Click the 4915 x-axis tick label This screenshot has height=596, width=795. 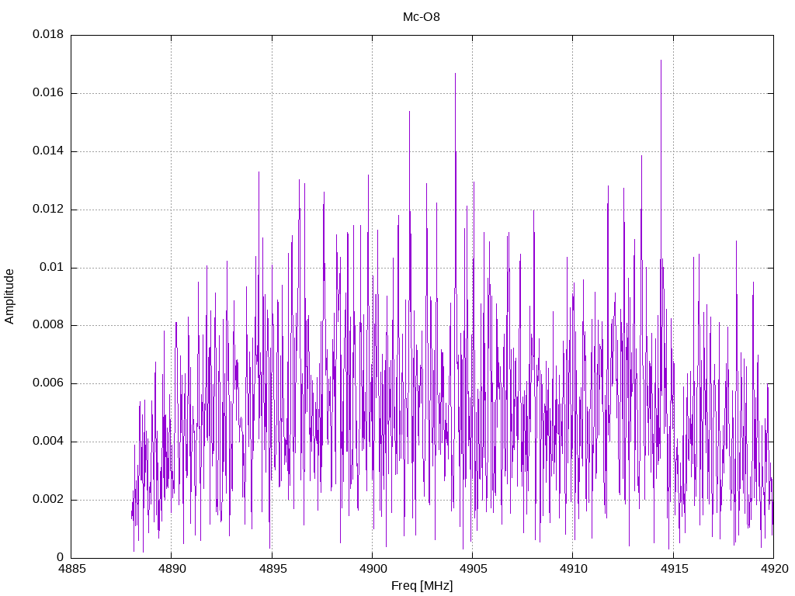pyautogui.click(x=674, y=569)
